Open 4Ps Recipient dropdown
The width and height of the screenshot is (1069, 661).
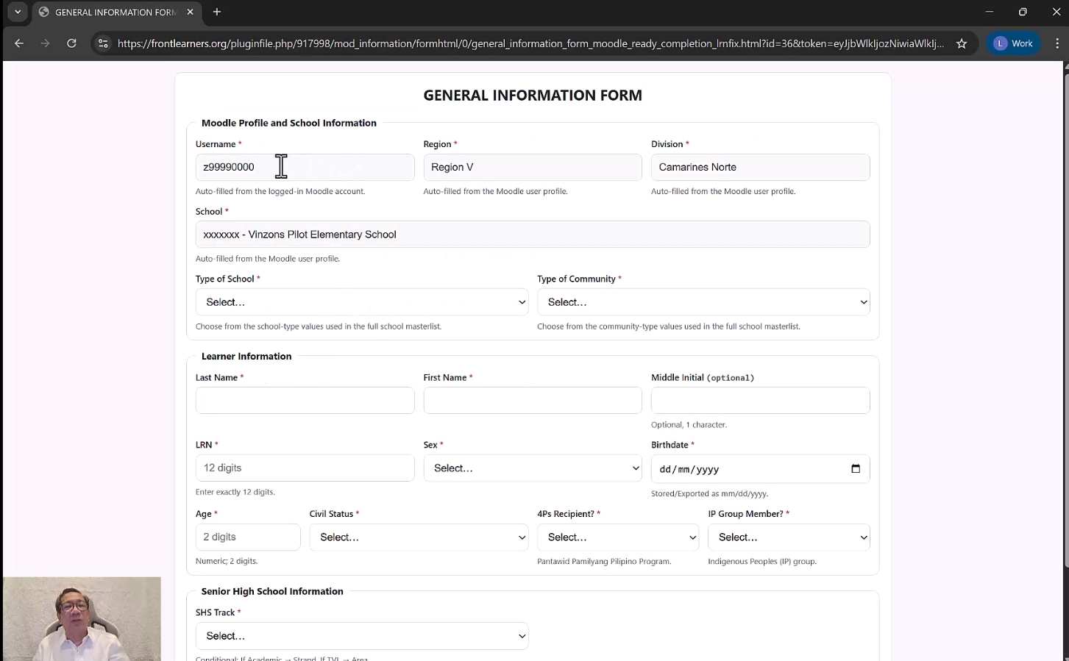pyautogui.click(x=617, y=537)
